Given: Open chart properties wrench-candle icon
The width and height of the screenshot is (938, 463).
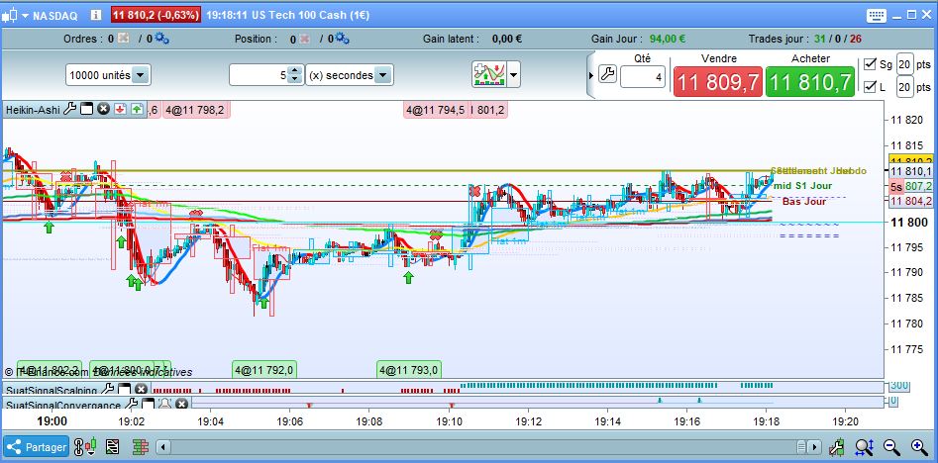Looking at the screenshot, I should (836, 447).
